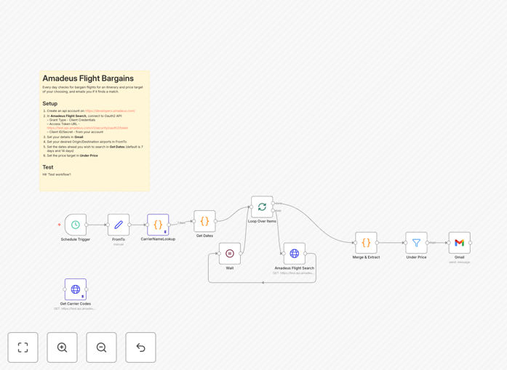Click the Loop Over Items done output
Screen dimensions: 507x370
(x=273, y=204)
